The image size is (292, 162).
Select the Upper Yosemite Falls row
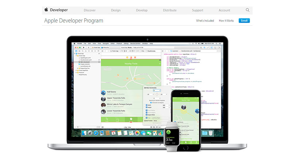122,99
